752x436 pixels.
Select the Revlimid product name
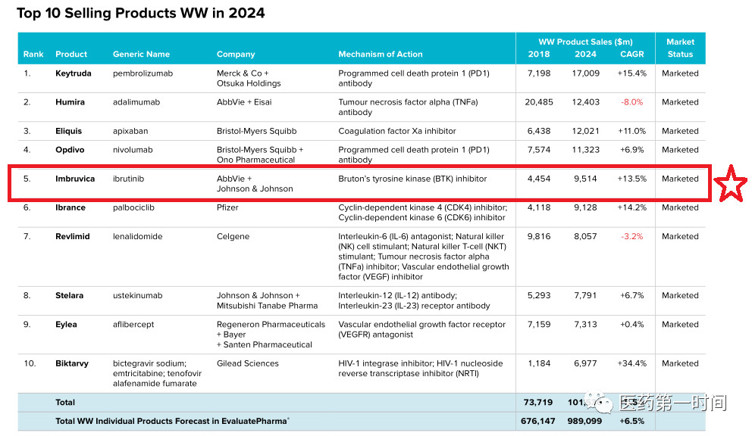point(73,236)
